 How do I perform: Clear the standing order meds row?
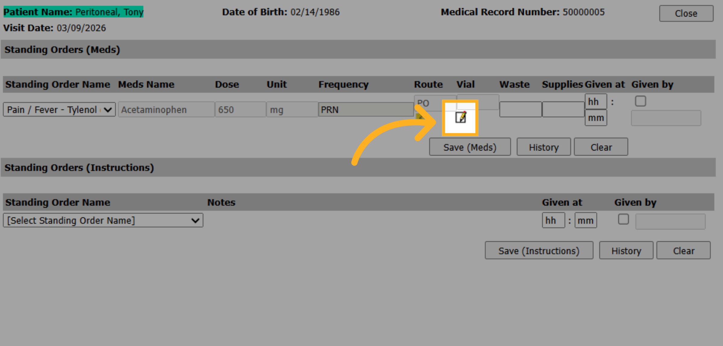(601, 147)
